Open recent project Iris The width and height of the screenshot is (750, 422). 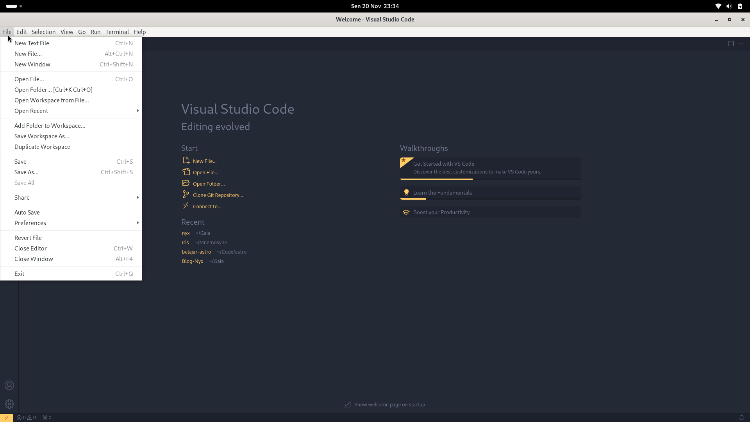185,242
